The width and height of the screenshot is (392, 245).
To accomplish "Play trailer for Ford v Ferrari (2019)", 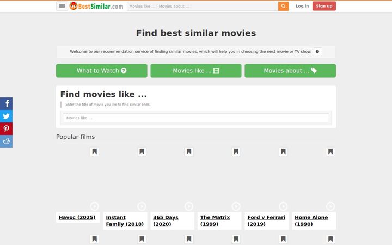I will pyautogui.click(x=283, y=206).
